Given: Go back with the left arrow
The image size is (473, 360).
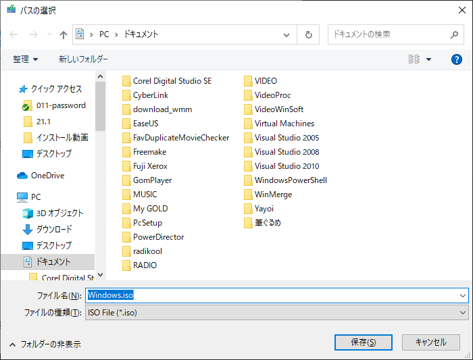Looking at the screenshot, I should 14,34.
